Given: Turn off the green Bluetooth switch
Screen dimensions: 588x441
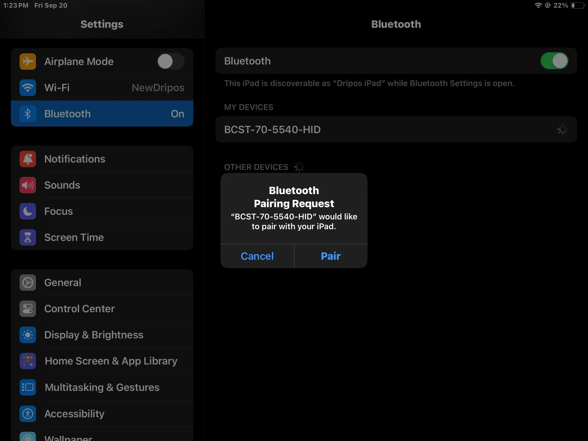Looking at the screenshot, I should point(554,61).
